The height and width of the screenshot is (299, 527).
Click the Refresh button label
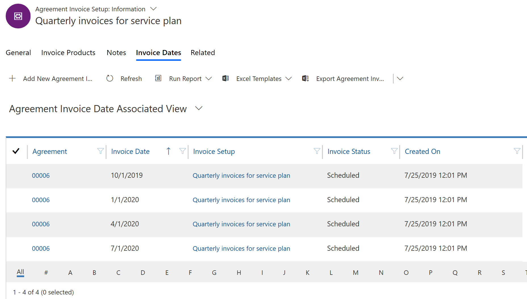[x=131, y=79]
